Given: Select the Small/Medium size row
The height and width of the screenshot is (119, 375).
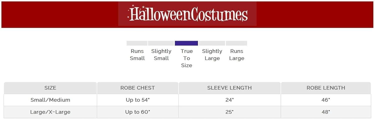Looking at the screenshot, I should 50,100.
